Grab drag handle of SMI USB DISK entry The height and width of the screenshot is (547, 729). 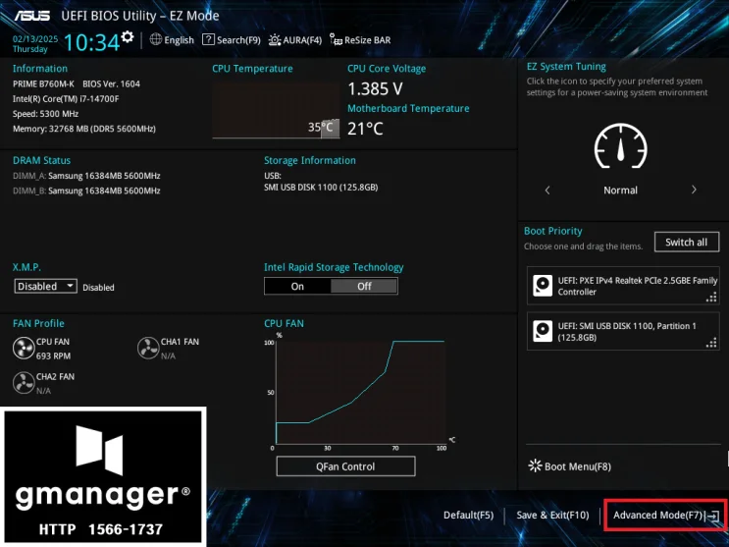(x=711, y=343)
